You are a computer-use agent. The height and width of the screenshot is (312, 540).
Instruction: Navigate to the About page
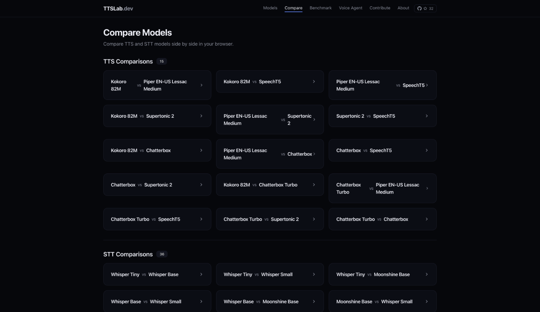(x=403, y=8)
